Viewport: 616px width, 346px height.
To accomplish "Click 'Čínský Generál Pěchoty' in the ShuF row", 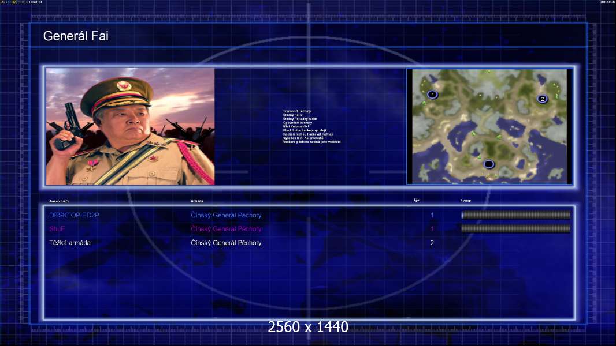I will tap(226, 229).
